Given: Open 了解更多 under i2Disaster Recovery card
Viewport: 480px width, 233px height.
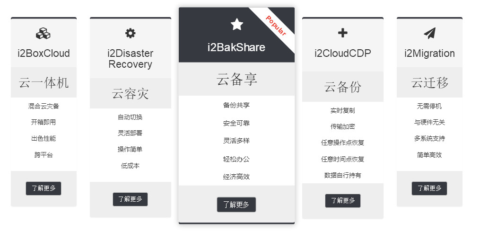Looking at the screenshot, I should coord(131,199).
